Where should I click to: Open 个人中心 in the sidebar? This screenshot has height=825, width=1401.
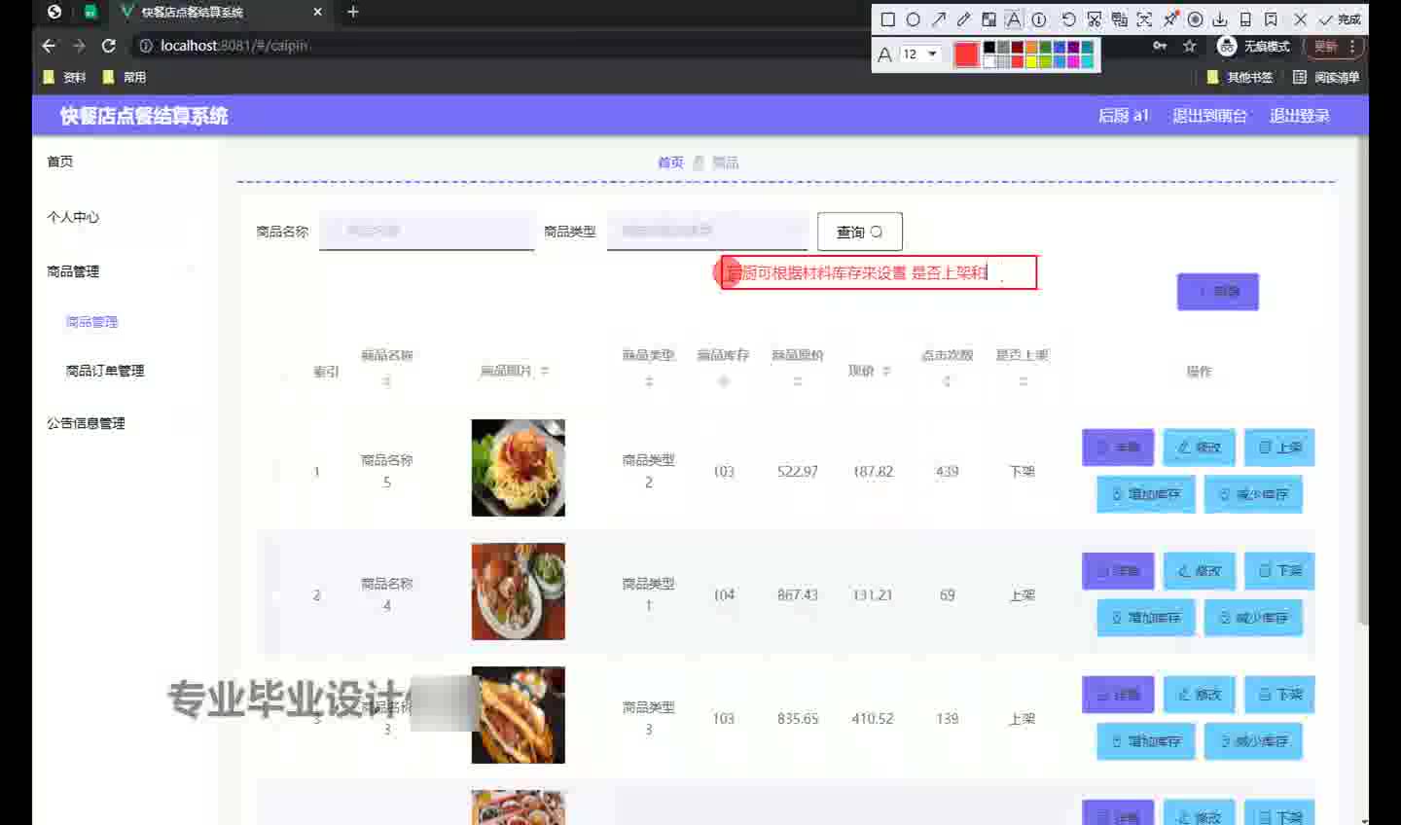[x=73, y=217]
